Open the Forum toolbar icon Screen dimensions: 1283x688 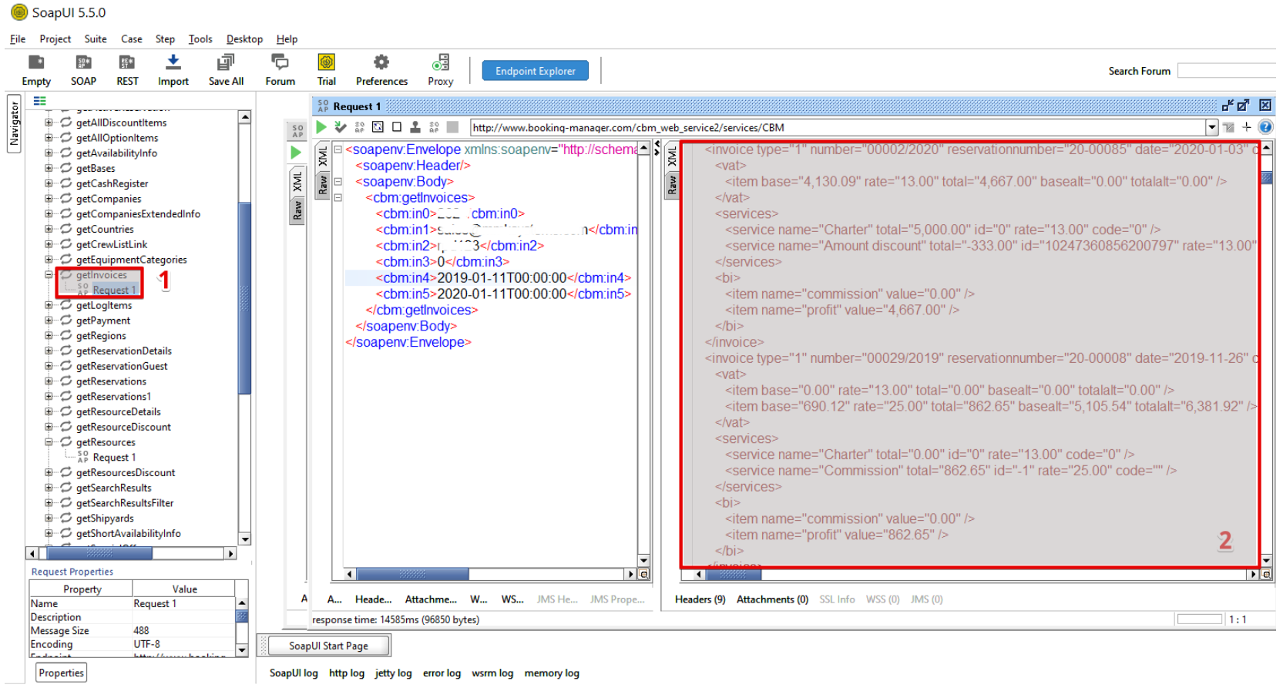click(280, 62)
